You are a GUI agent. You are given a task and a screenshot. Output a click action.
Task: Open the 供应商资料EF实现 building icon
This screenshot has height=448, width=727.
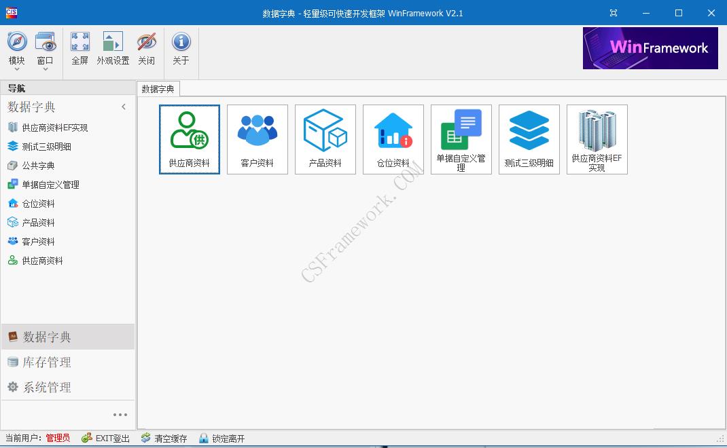pos(597,139)
